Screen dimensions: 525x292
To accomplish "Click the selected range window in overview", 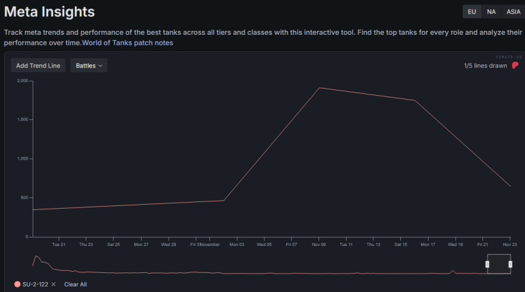I will [x=499, y=264].
